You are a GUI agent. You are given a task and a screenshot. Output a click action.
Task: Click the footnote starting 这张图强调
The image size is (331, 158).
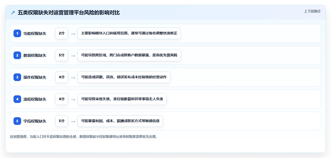[x=84, y=137]
